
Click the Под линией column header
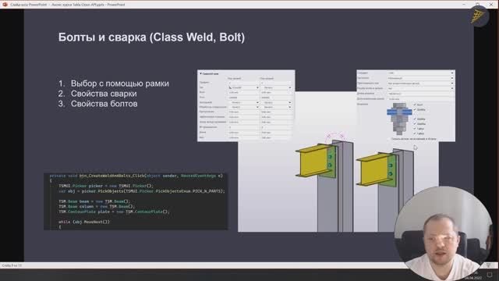[267, 78]
